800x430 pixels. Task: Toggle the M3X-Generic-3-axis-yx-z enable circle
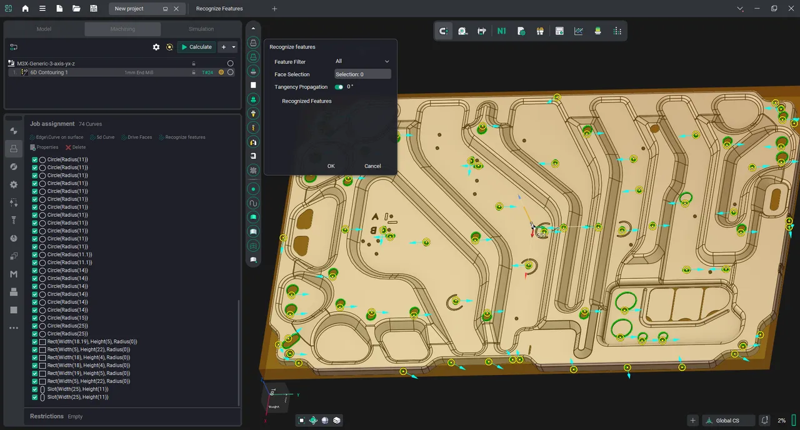tap(231, 64)
